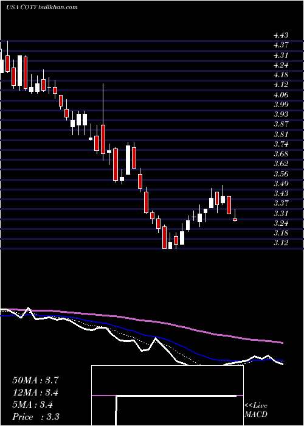
Task: Click the 4.12 price axis label
Action: (281, 85)
